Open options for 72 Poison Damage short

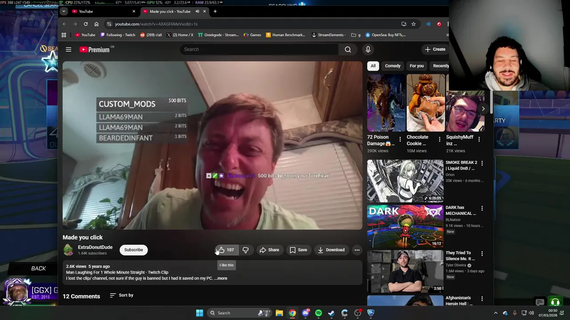click(x=400, y=139)
